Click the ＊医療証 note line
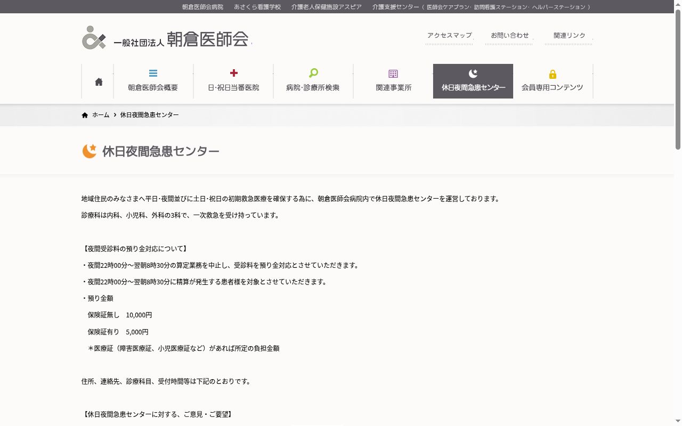The image size is (682, 426). click(184, 348)
